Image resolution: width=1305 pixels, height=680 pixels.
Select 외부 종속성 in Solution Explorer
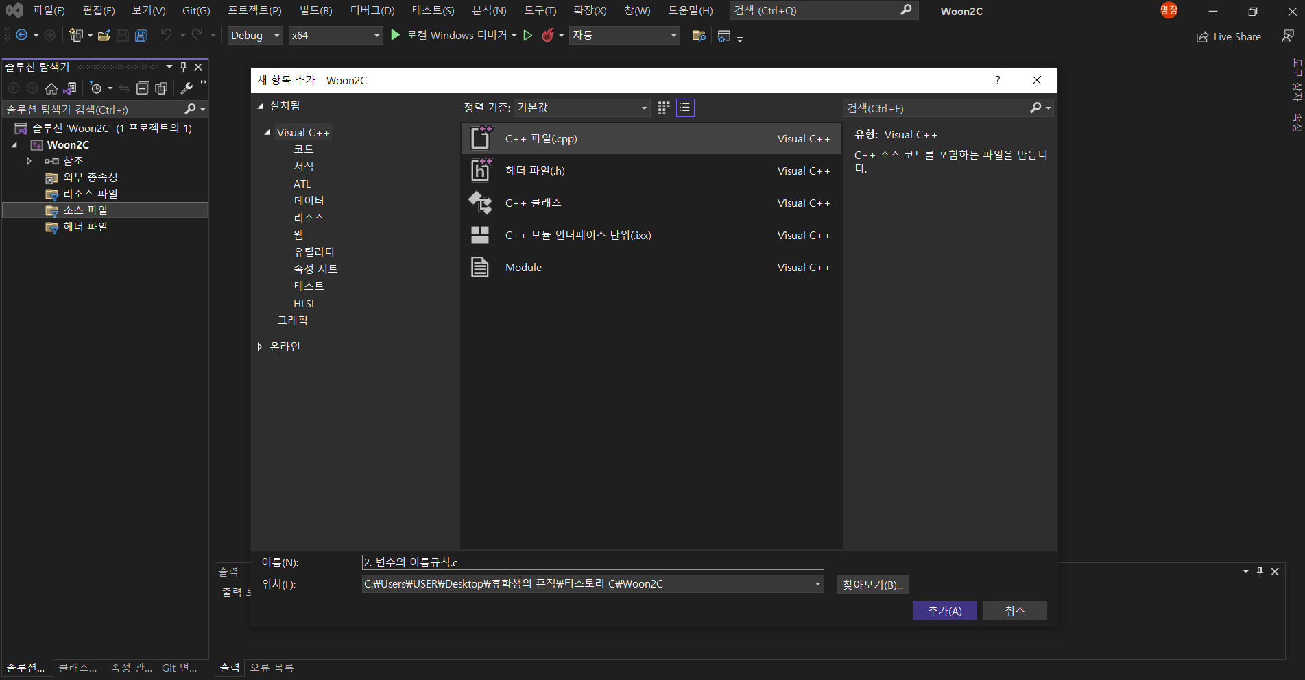(x=91, y=177)
